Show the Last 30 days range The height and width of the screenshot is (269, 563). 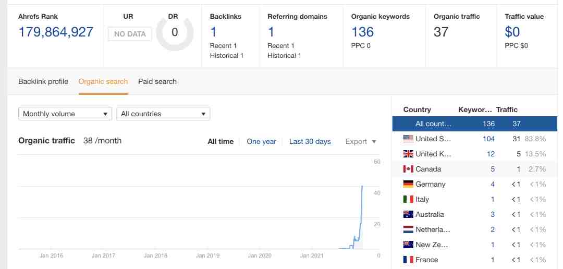310,141
